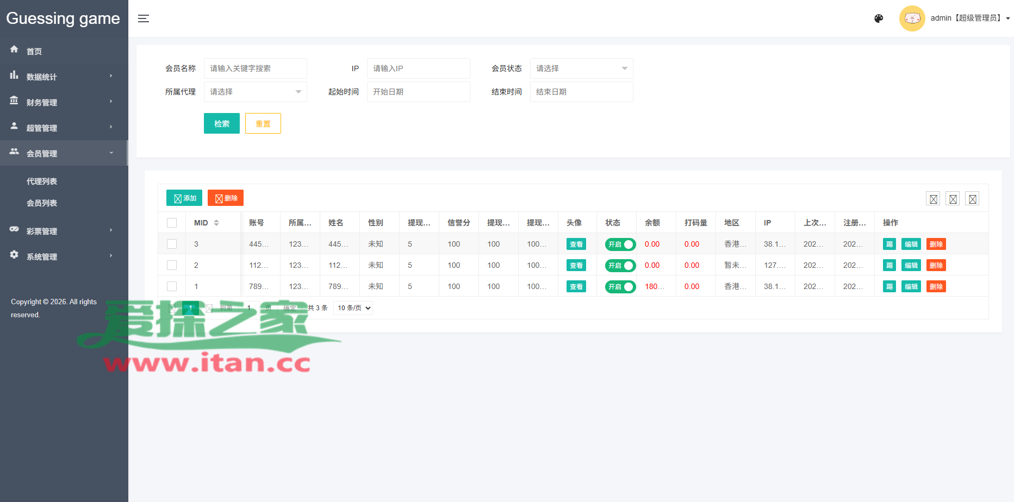Open the 所属代理 dropdown
1014x502 pixels.
click(x=255, y=92)
